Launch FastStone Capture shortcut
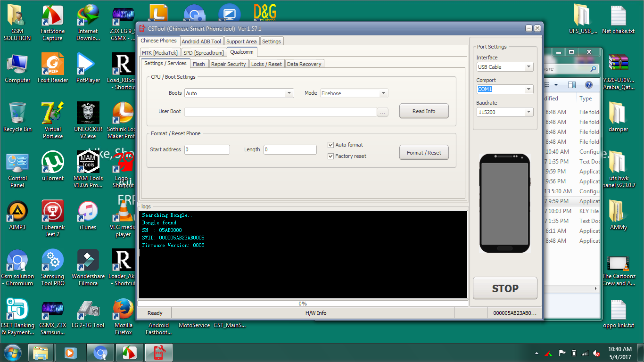 click(x=53, y=23)
